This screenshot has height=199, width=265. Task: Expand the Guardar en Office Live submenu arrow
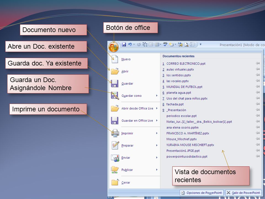(157, 121)
